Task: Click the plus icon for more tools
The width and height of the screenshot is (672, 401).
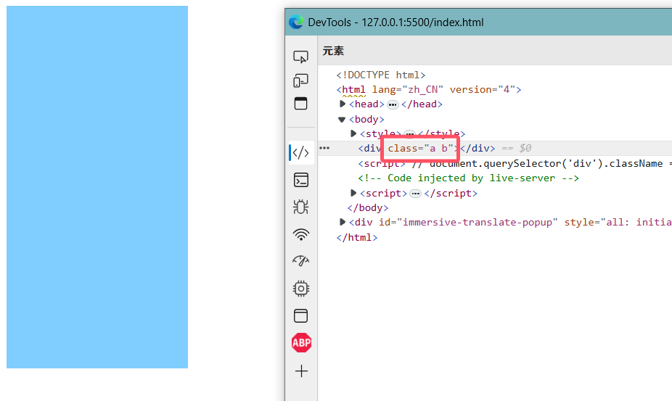Action: pyautogui.click(x=301, y=371)
